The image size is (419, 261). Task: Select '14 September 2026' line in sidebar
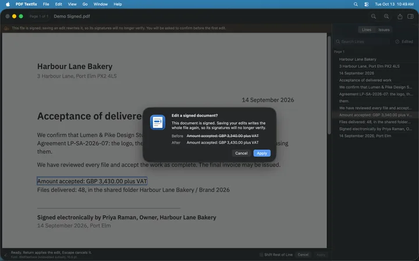pos(375,73)
